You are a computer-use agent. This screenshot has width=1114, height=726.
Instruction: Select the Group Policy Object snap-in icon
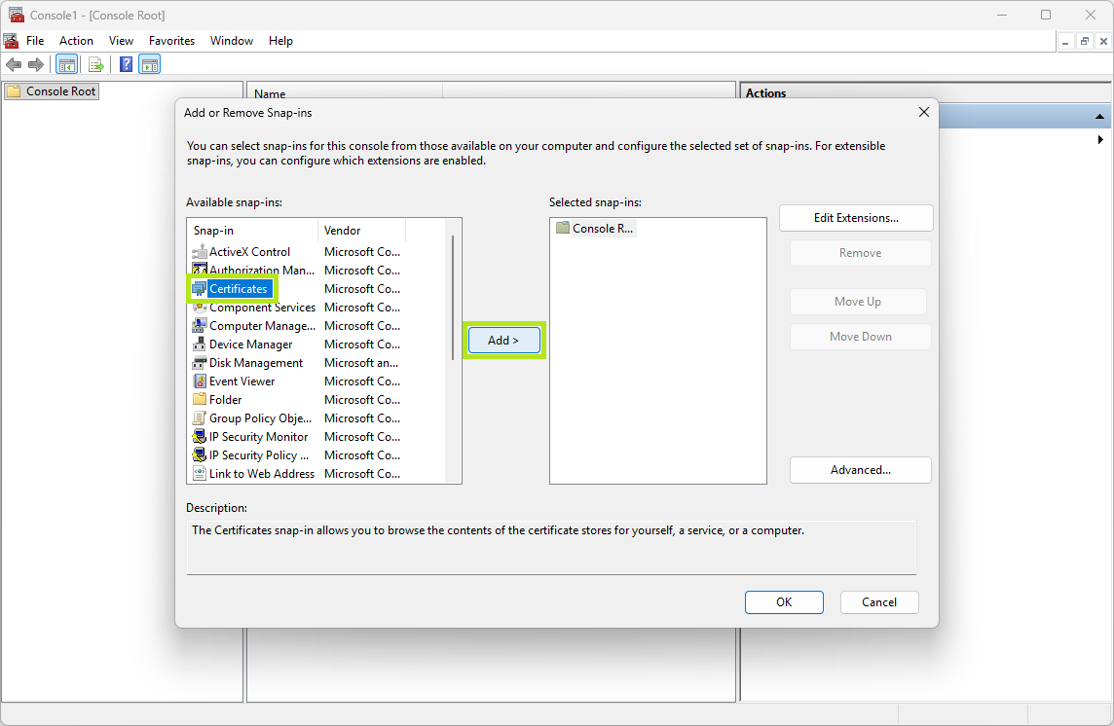point(200,417)
